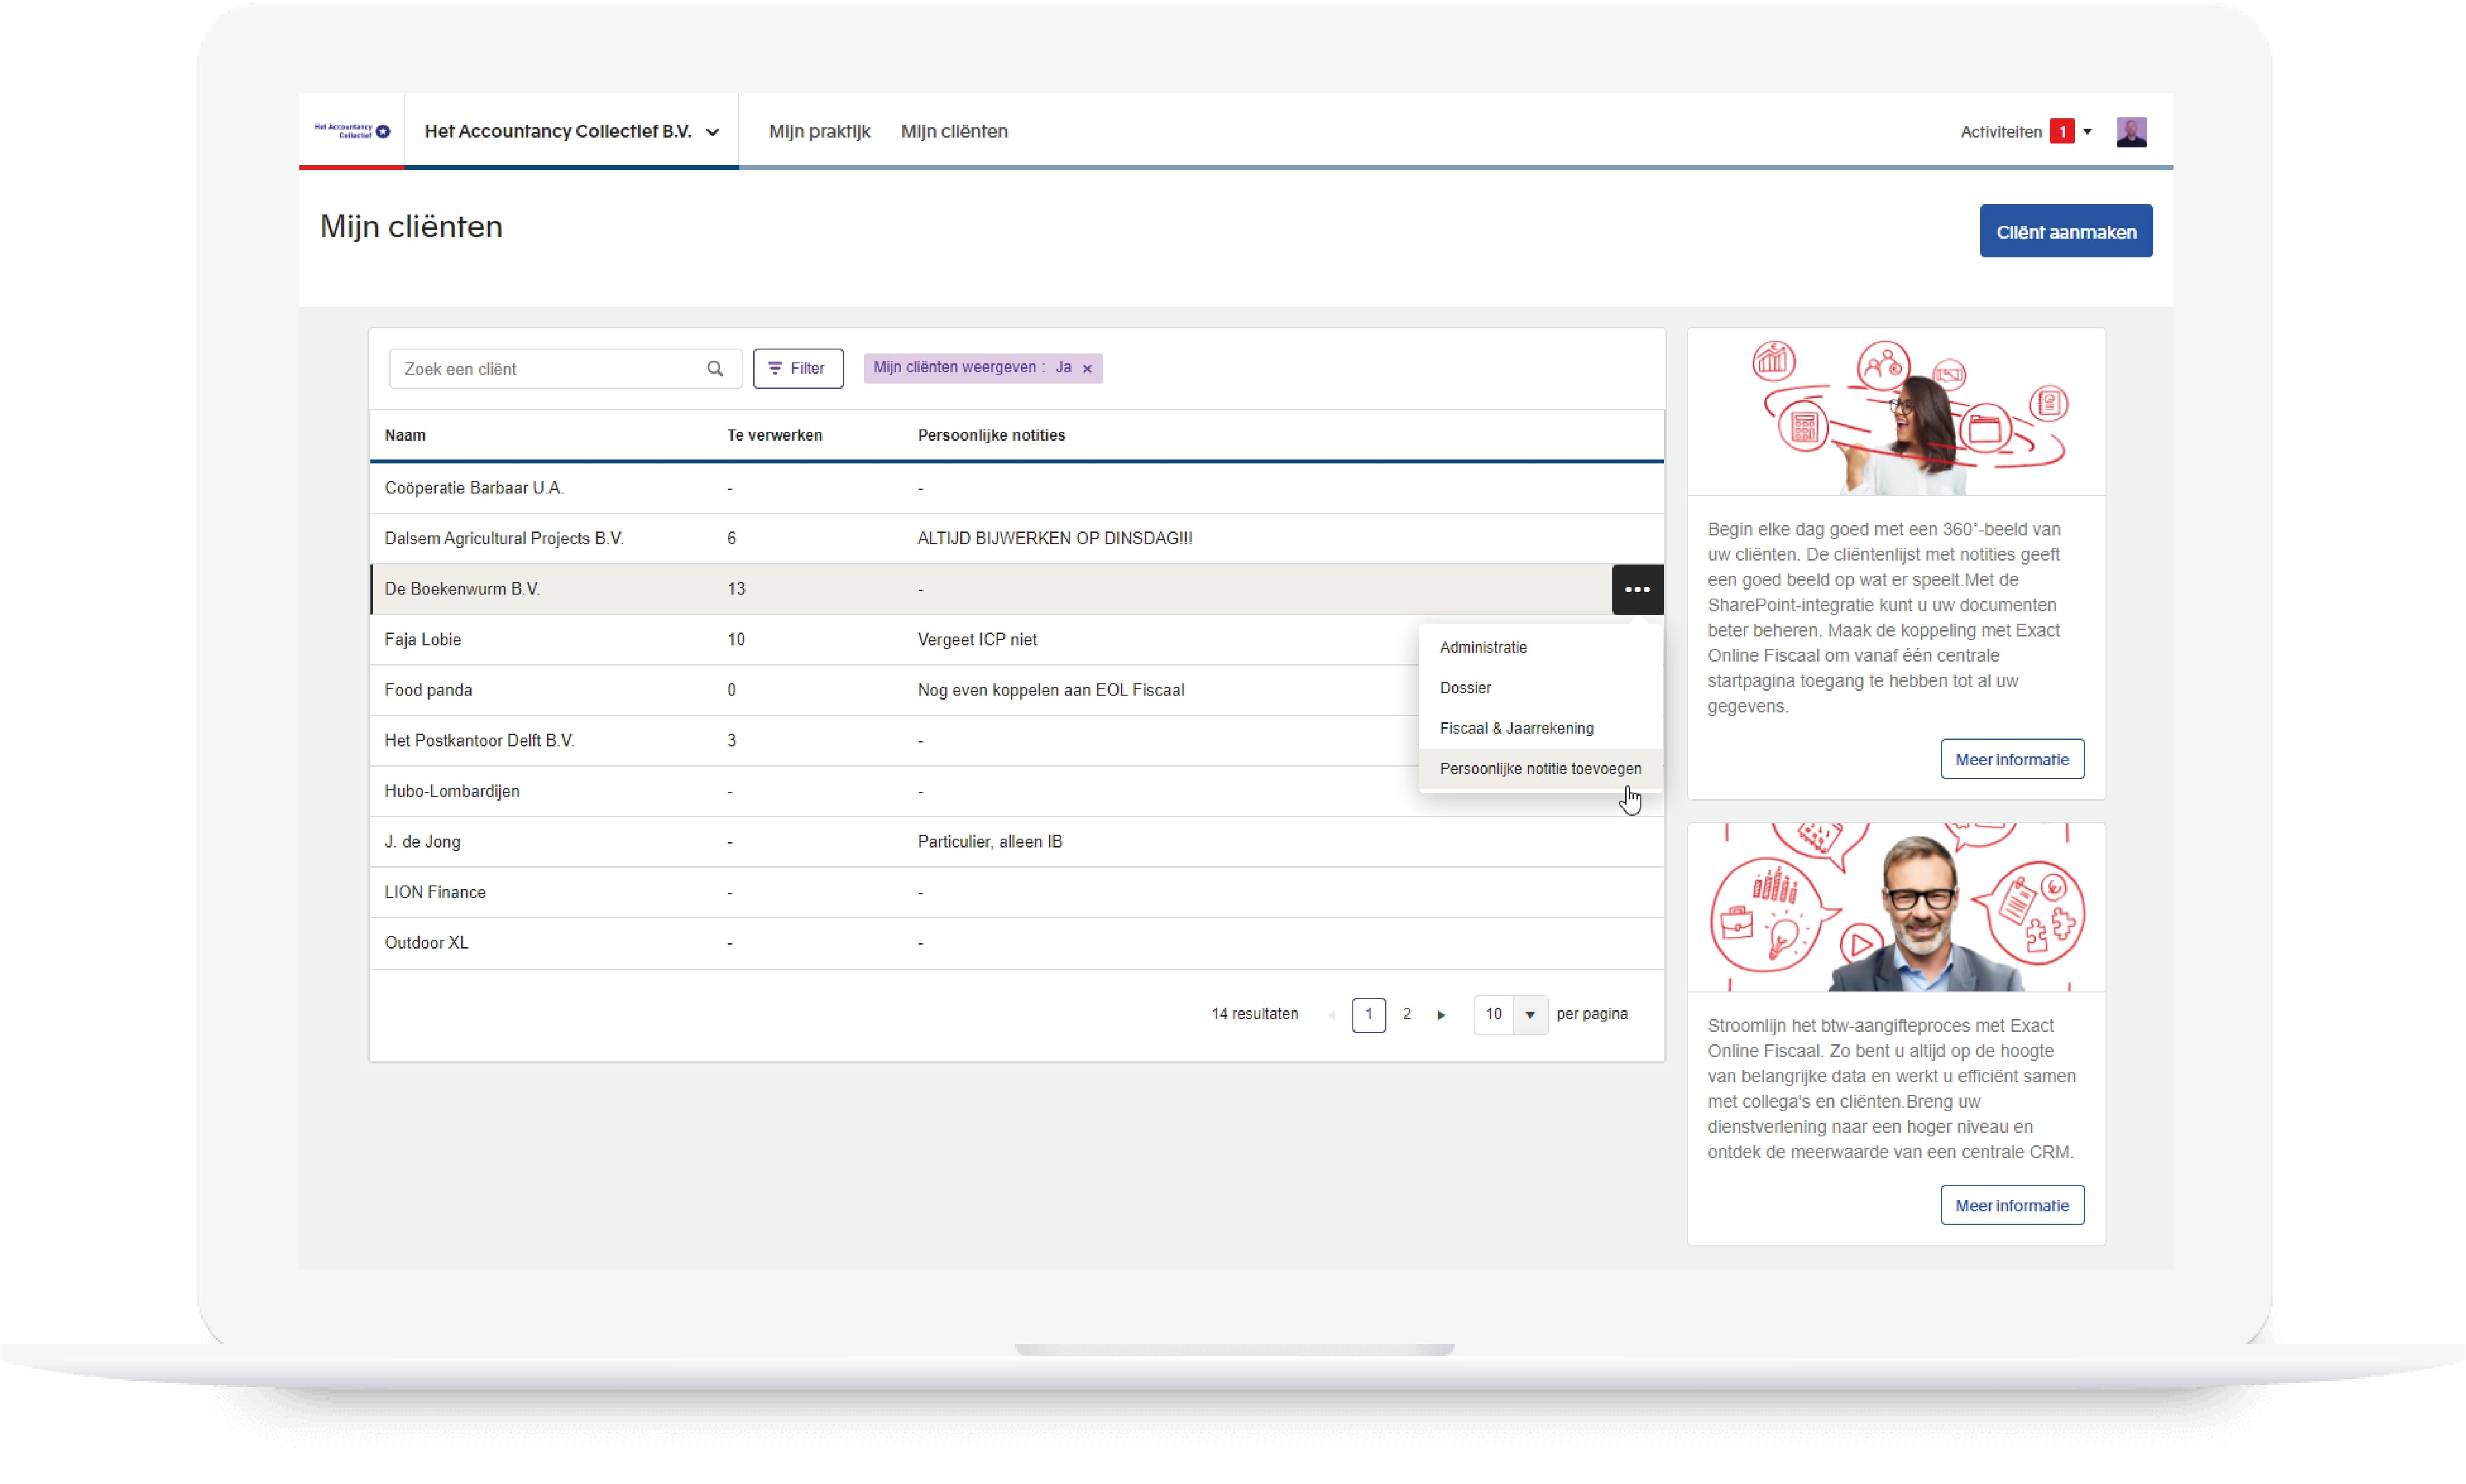Viewport: 2466px width, 1484px height.
Task: Open client Outdoor XL
Action: (x=426, y=943)
